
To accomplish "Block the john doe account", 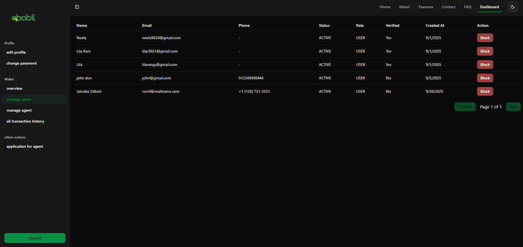I will click(485, 78).
